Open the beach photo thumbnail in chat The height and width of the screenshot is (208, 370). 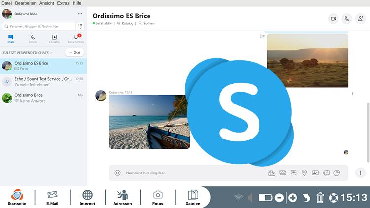click(x=148, y=122)
